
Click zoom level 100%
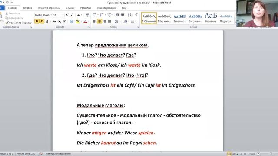pyautogui.click(x=252, y=154)
